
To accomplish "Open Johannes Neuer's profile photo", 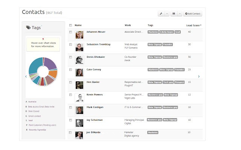I will 79,35.
